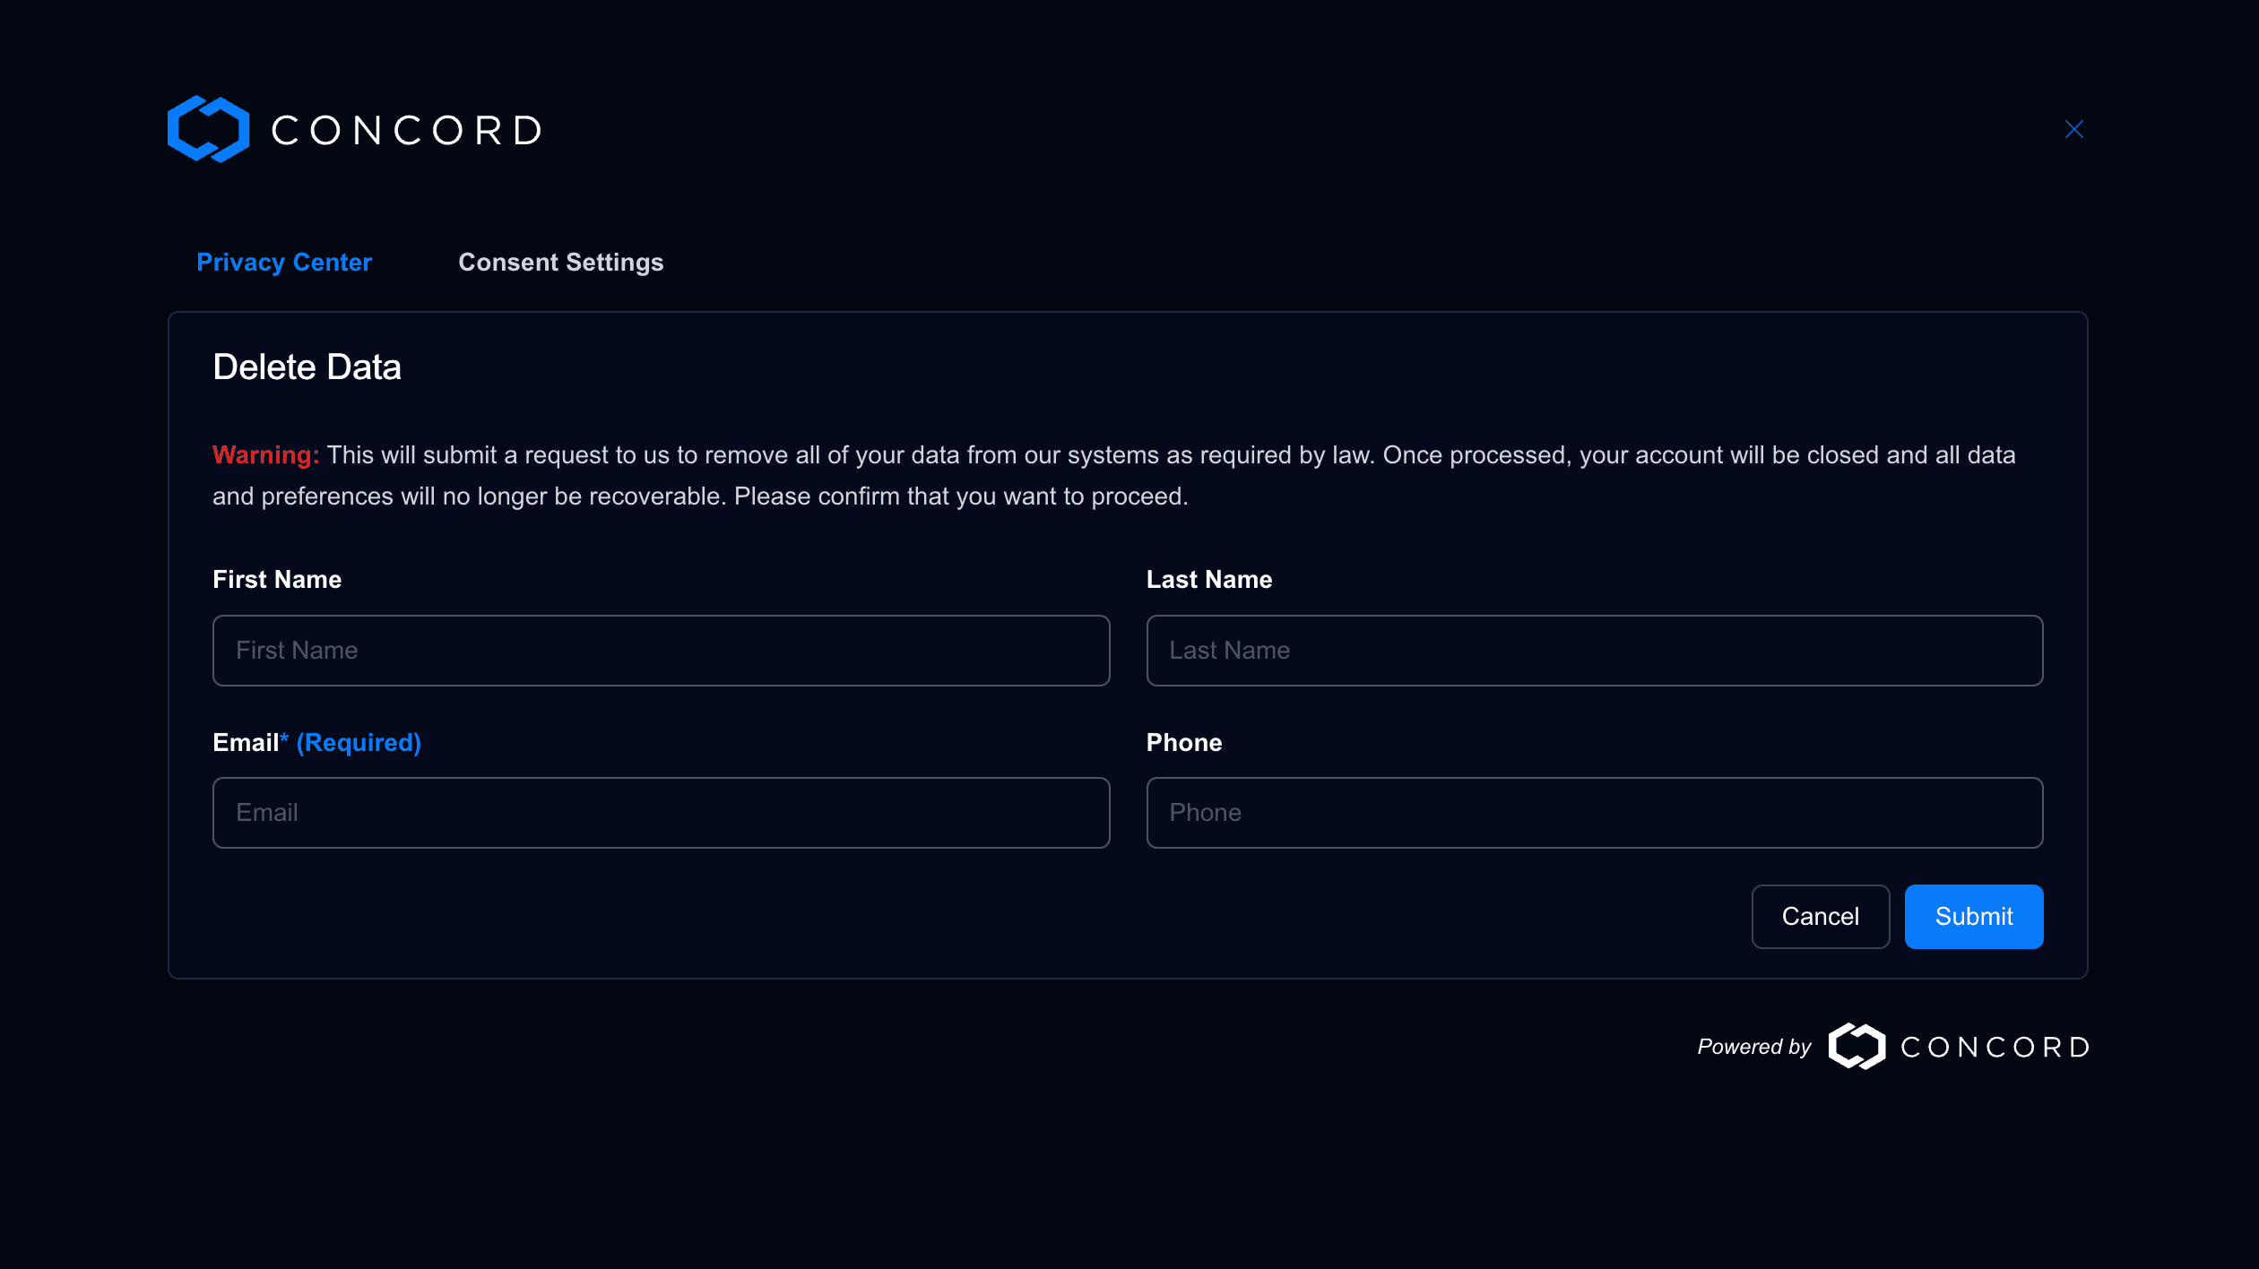Click the Phone field label
Screen dimensions: 2259x1269
click(1183, 742)
